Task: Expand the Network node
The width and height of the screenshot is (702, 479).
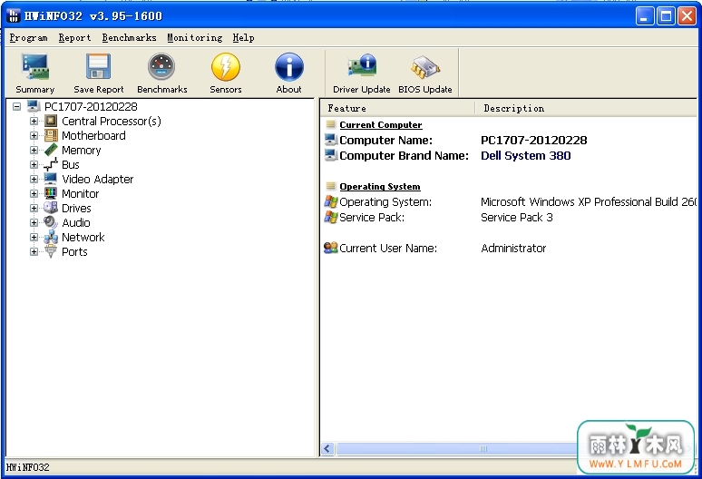Action: click(34, 237)
